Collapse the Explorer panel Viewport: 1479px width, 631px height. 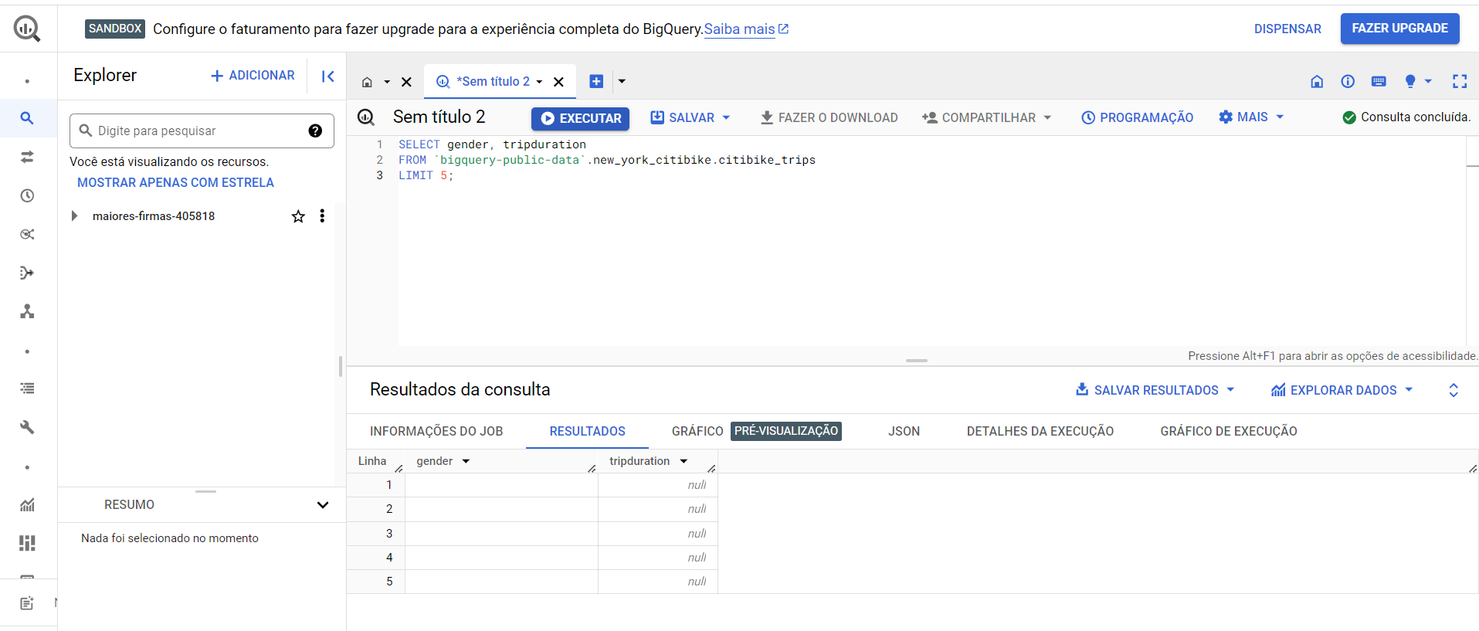coord(328,76)
